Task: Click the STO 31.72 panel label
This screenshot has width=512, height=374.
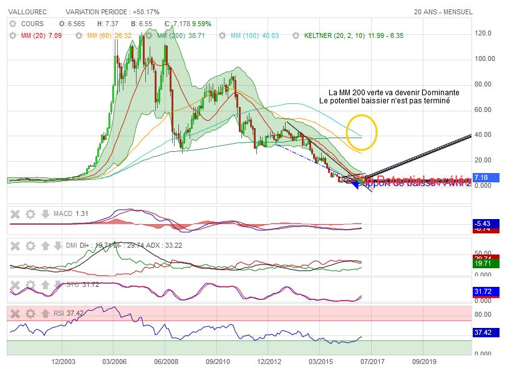Action: point(82,284)
